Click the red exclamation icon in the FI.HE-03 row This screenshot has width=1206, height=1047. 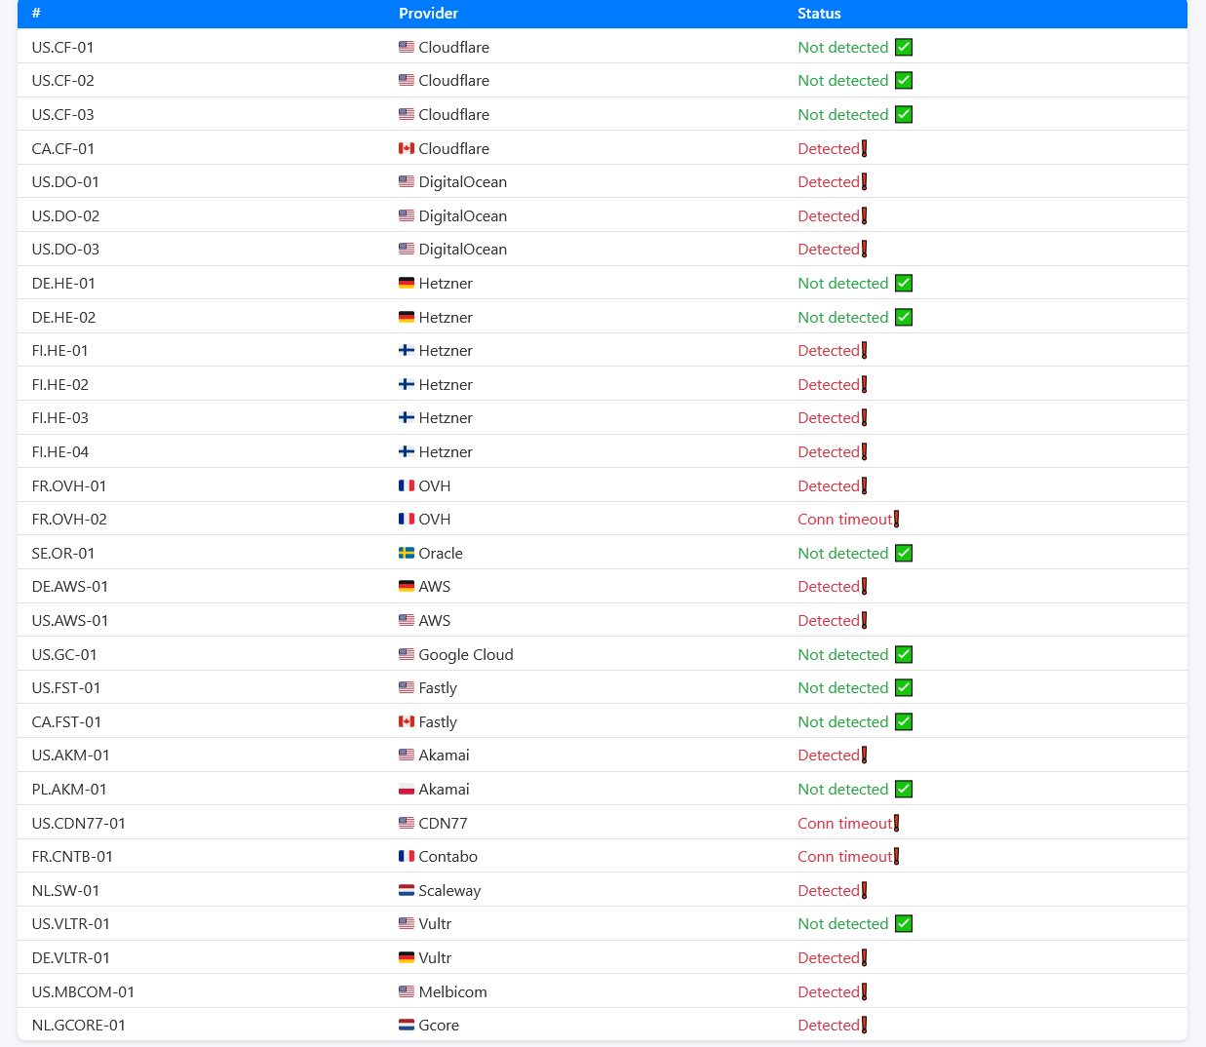[864, 417]
